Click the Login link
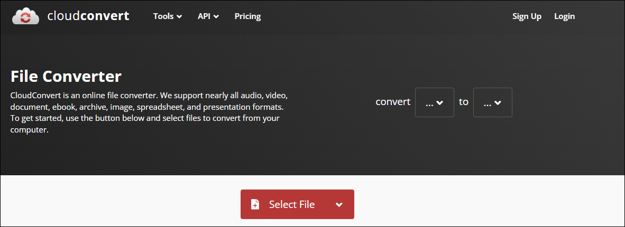 [564, 16]
